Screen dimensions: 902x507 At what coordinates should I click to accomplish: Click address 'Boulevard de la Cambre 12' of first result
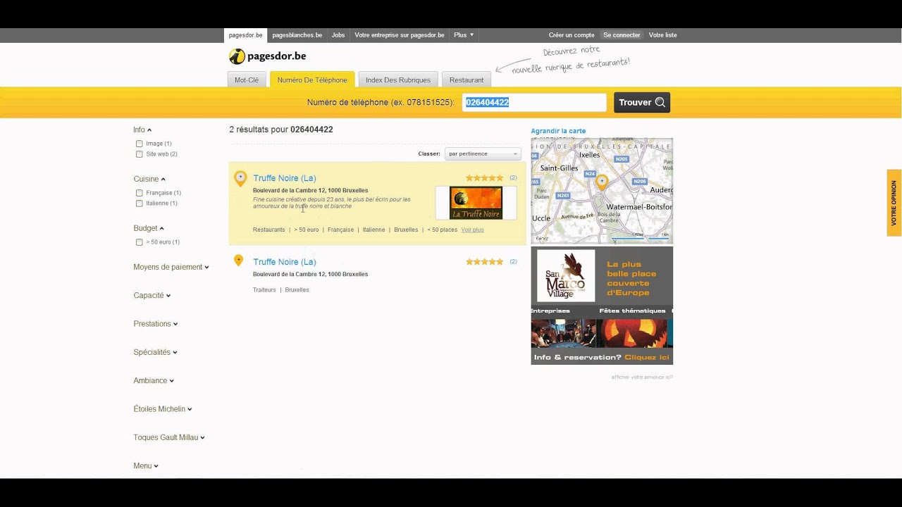tap(310, 190)
